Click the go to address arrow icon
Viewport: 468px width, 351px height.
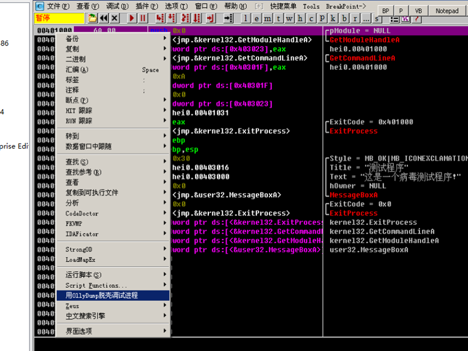point(228,18)
